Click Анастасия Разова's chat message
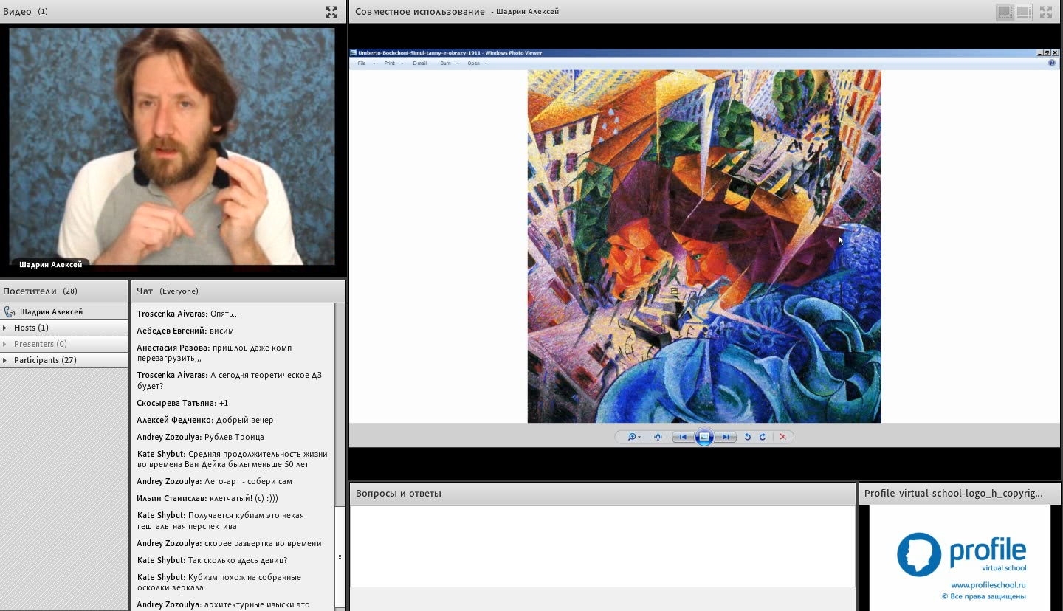 tap(214, 353)
